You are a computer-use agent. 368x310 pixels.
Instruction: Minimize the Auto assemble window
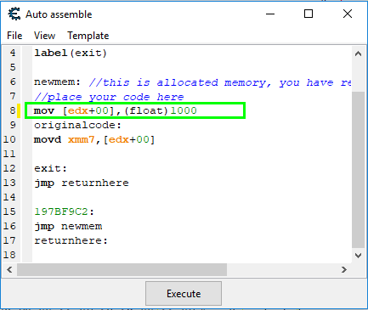270,14
